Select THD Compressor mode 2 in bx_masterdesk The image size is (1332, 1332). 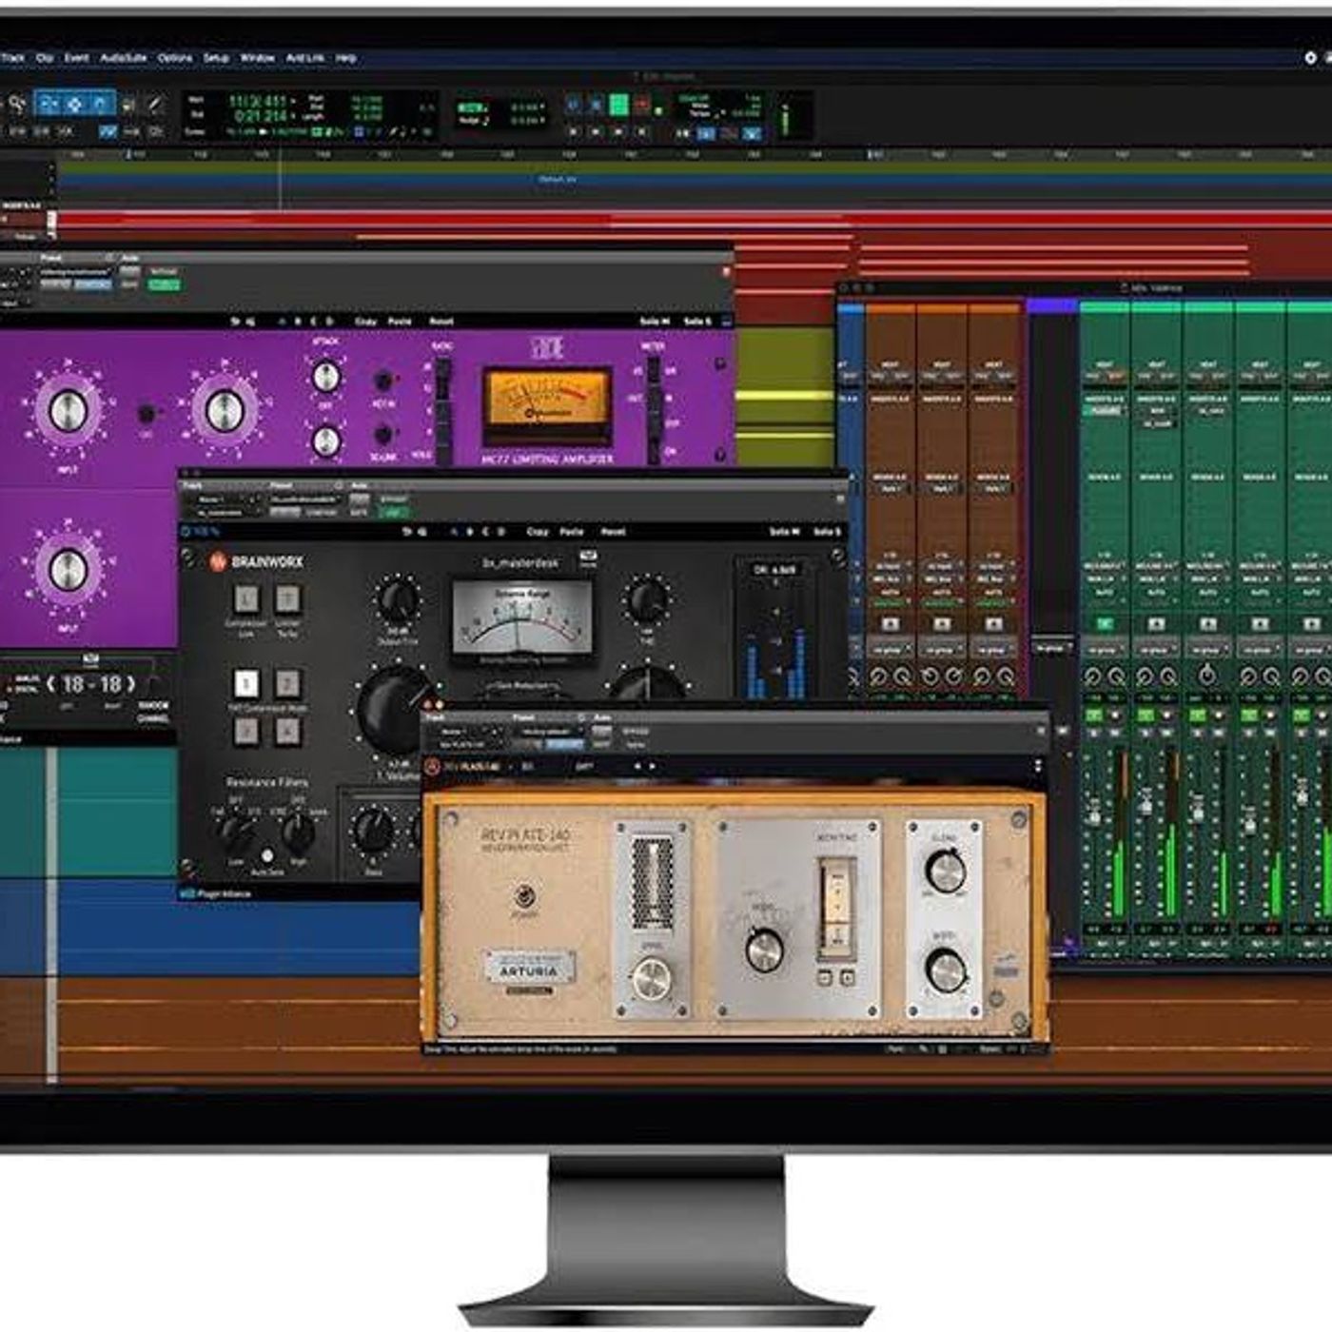(287, 683)
